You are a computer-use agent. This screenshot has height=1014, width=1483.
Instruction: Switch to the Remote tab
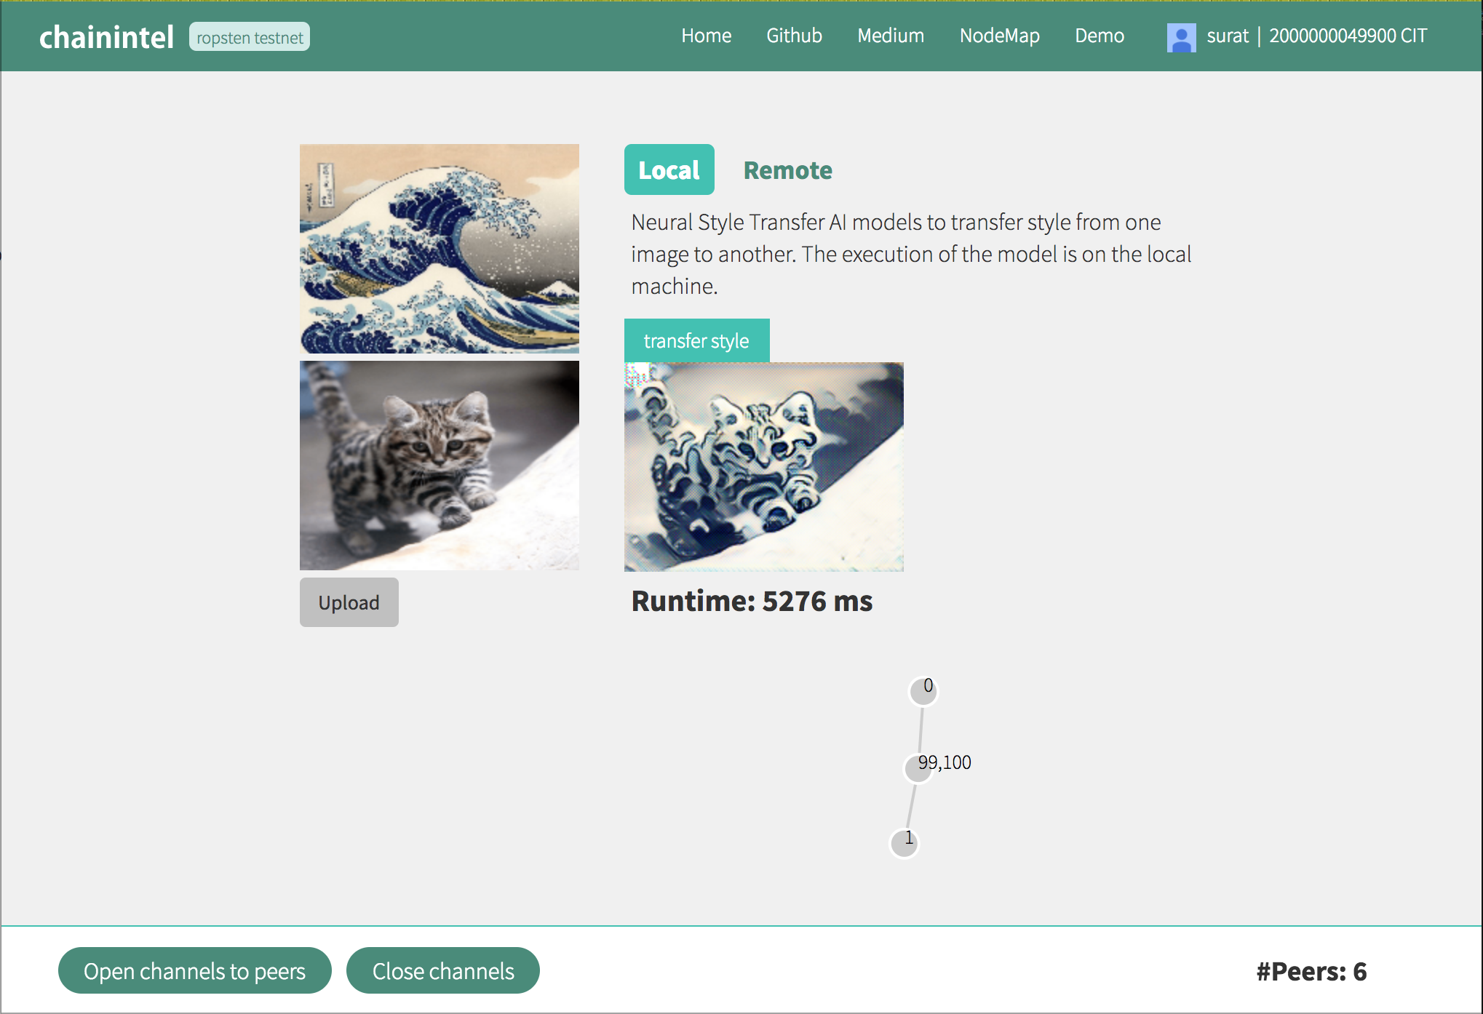coord(787,170)
